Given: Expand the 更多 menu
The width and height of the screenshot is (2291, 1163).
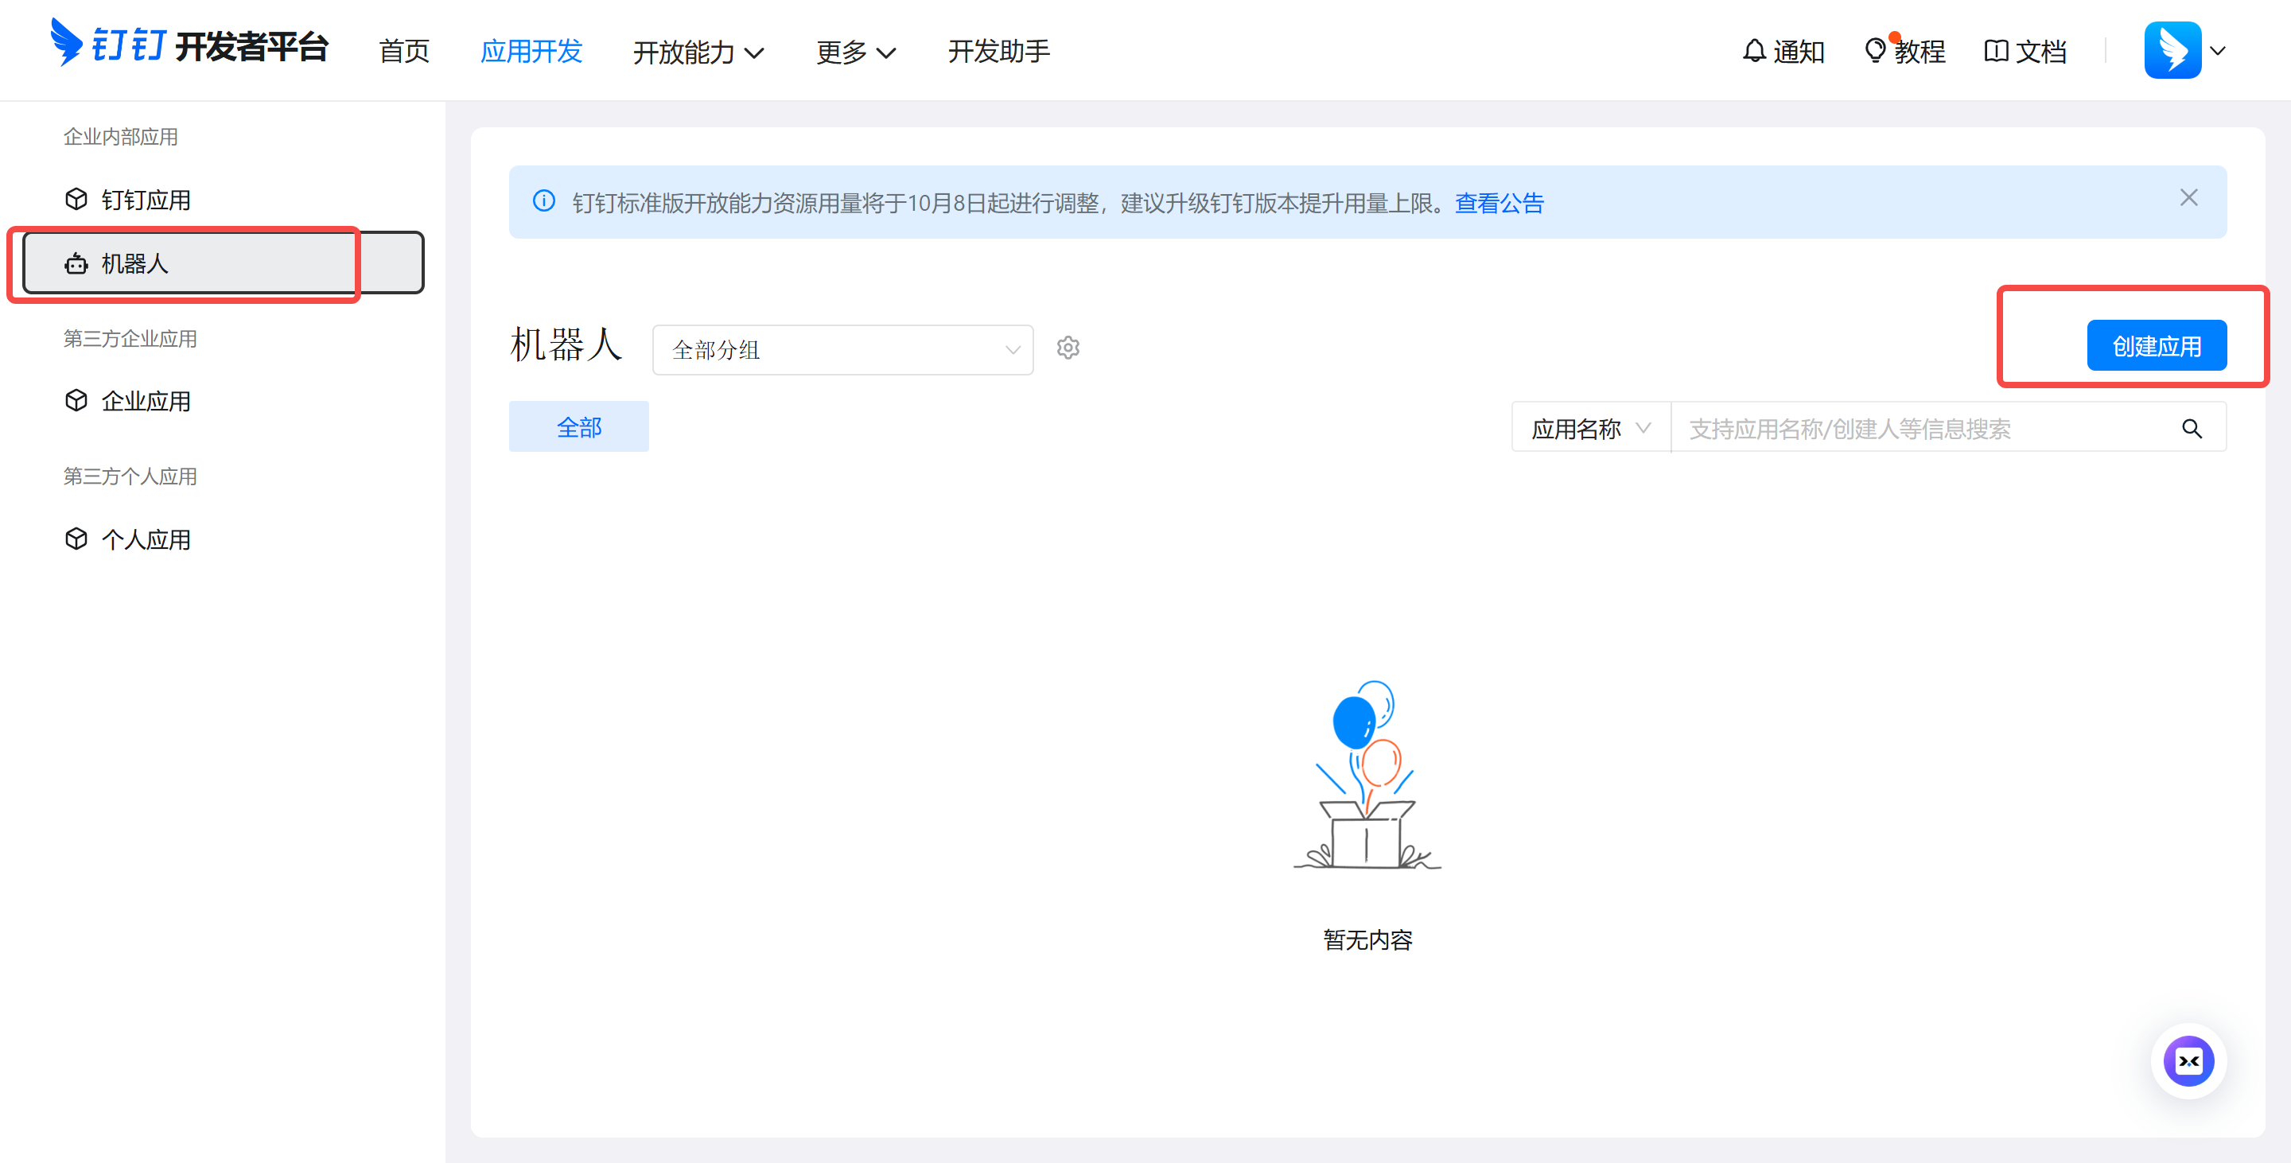Looking at the screenshot, I should coord(854,53).
